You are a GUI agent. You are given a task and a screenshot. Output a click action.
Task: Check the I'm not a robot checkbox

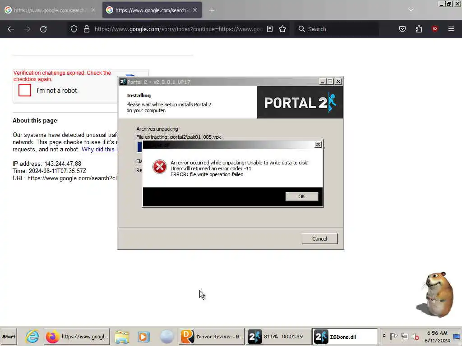point(25,90)
